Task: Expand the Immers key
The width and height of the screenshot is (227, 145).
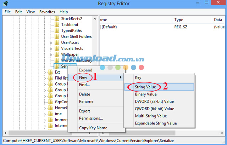Action: click(45, 120)
